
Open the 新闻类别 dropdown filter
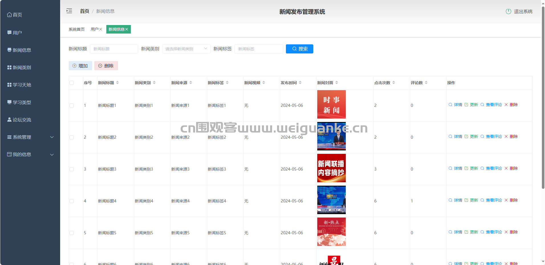pos(186,49)
